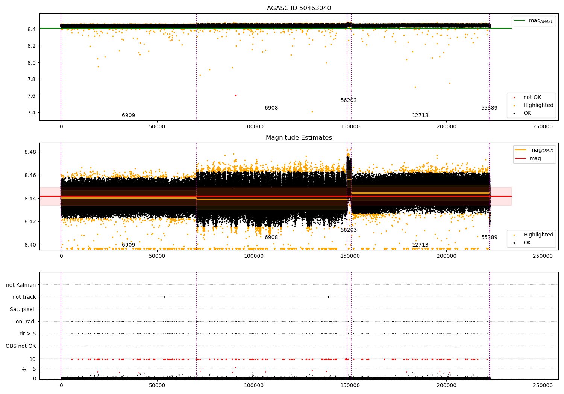
Task: Click the 'Sat. pixel.' row label
Action: (23, 309)
